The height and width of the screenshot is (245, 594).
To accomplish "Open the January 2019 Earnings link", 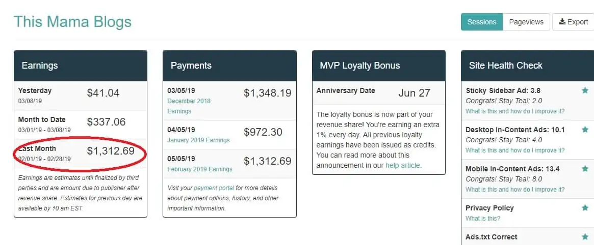I will click(x=198, y=140).
